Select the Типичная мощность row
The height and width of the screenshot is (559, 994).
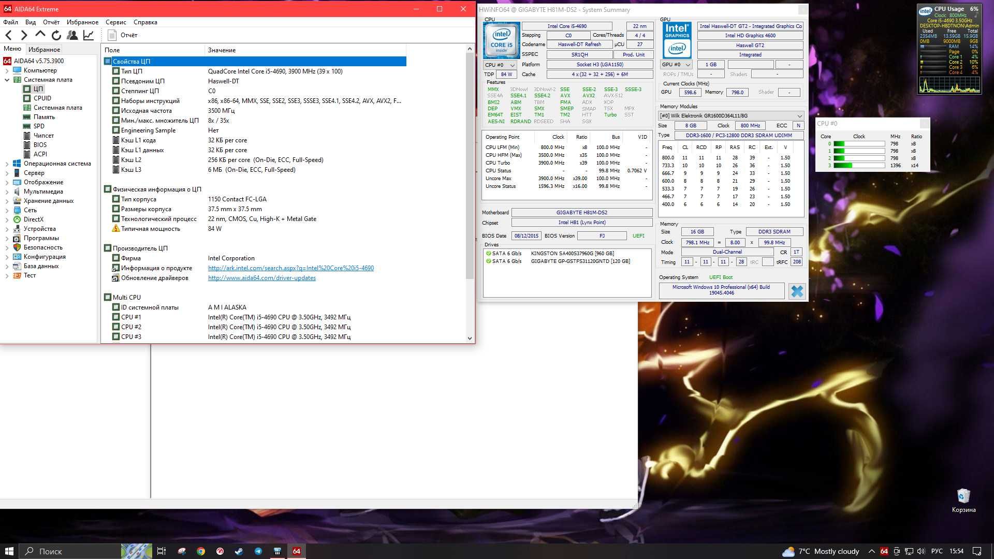[x=255, y=229]
